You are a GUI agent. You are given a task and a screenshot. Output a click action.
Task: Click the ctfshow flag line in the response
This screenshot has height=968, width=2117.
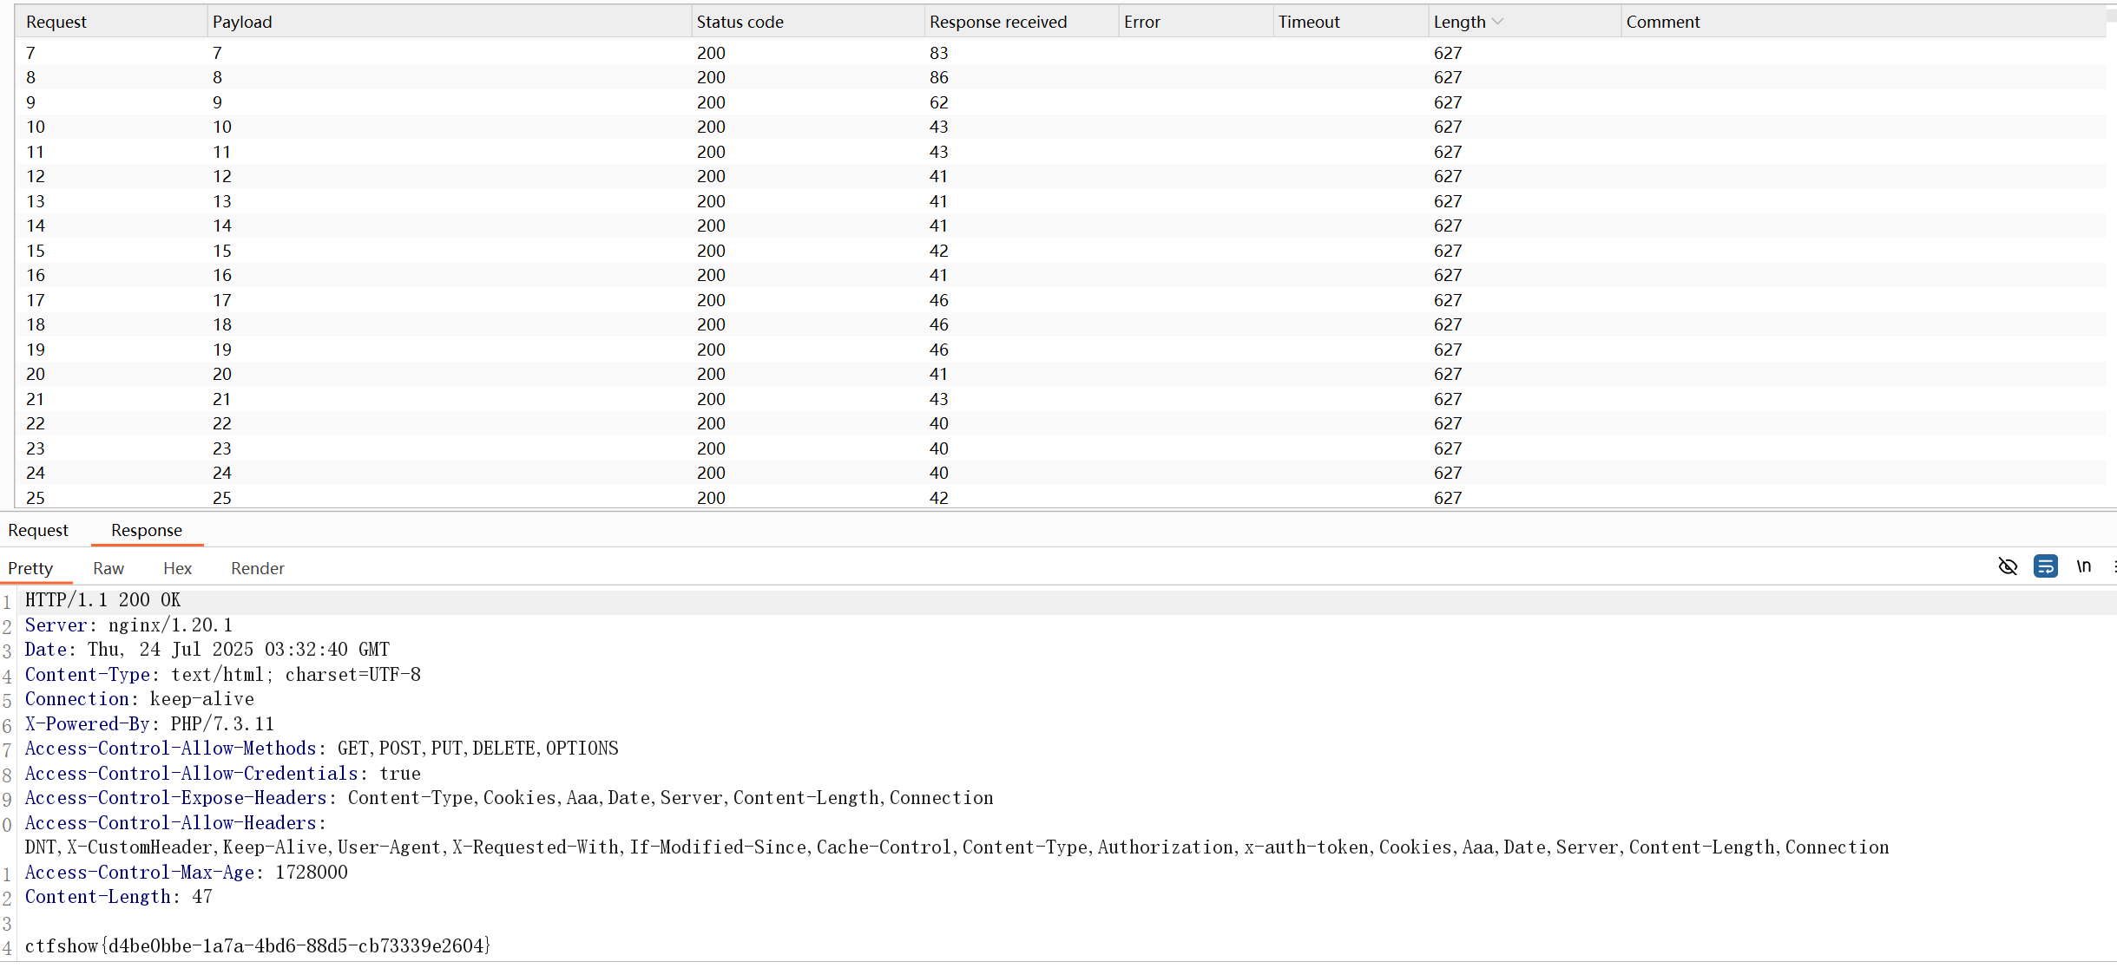click(x=258, y=945)
